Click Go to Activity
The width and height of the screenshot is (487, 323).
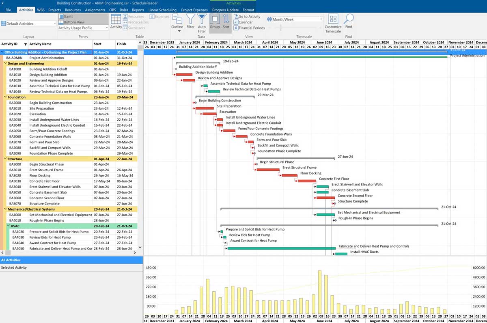pyautogui.click(x=247, y=17)
